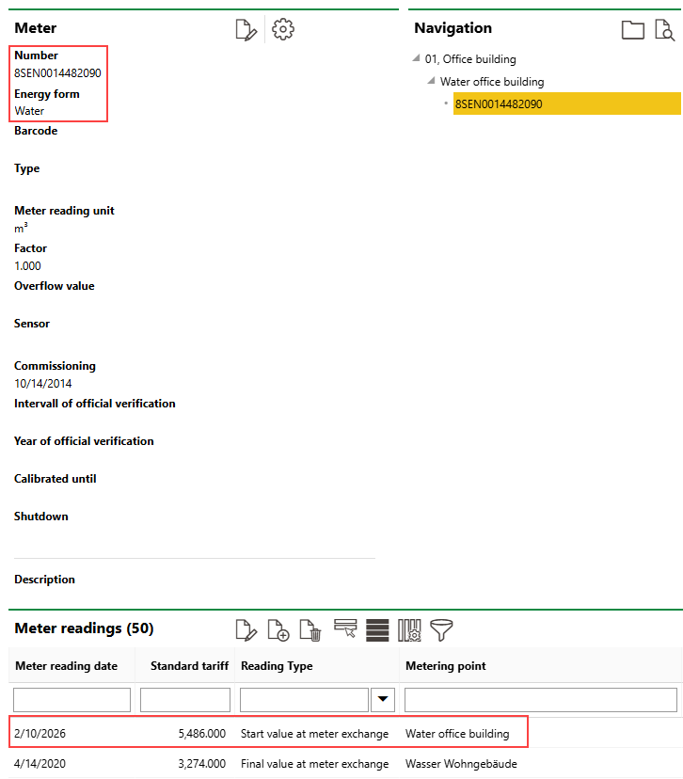
Task: Delete the selected meter reading
Action: [310, 629]
